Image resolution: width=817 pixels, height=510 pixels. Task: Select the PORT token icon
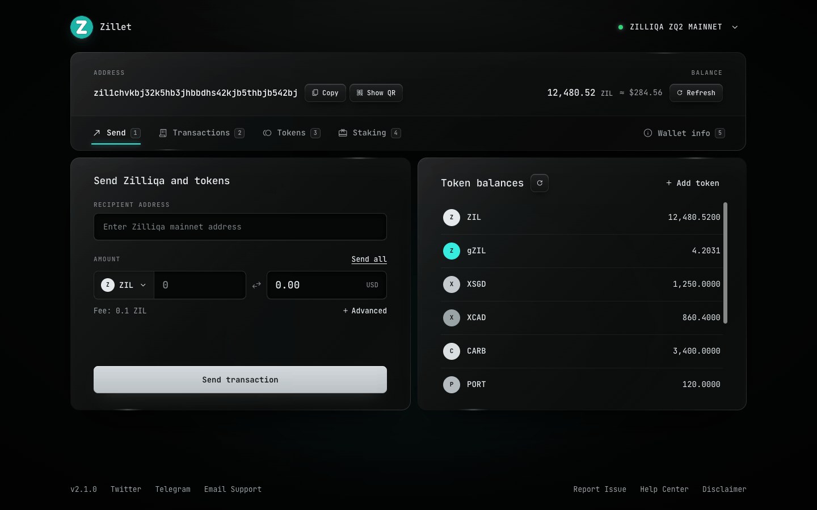[x=452, y=384]
